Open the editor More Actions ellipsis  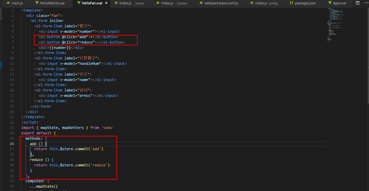click(x=366, y=3)
